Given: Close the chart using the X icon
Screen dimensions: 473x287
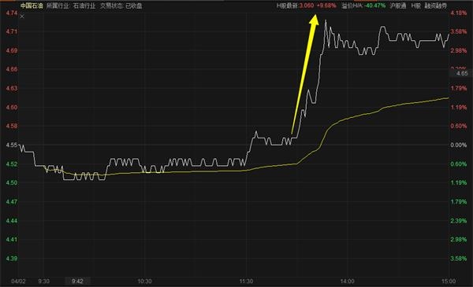Looking at the screenshot, I should click(x=22, y=17).
